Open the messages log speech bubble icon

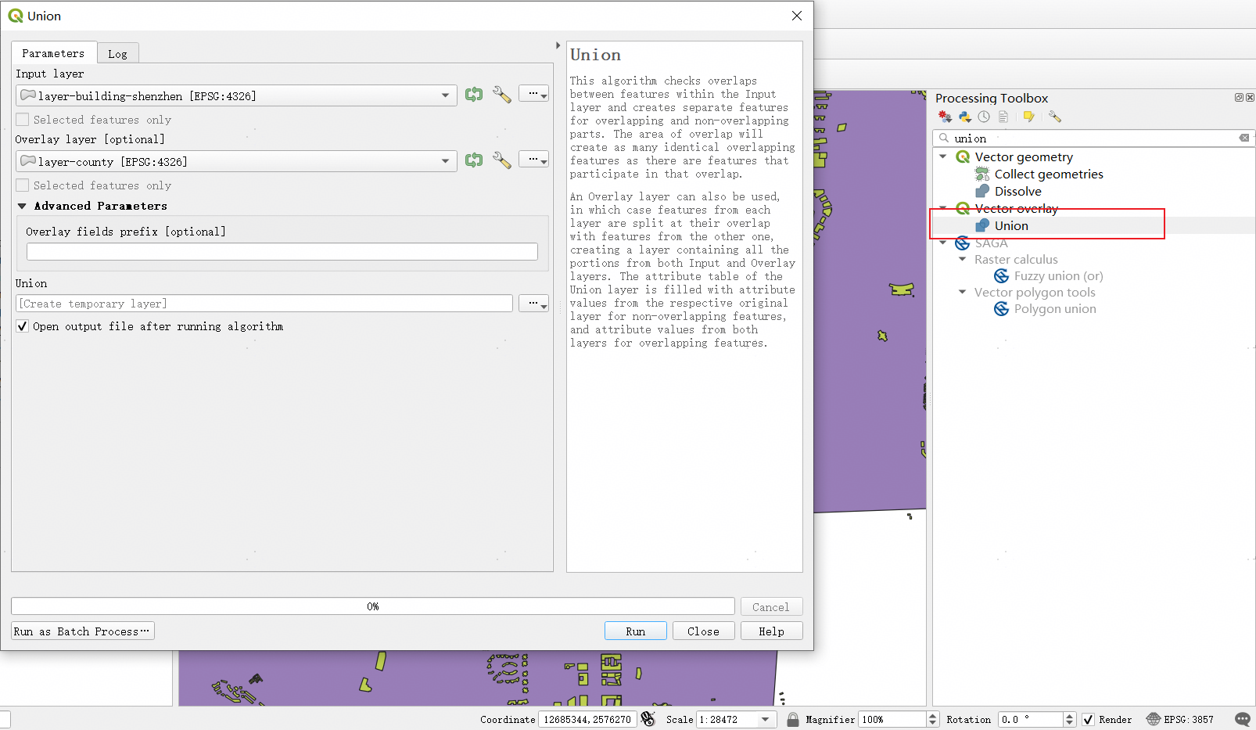(x=1242, y=719)
